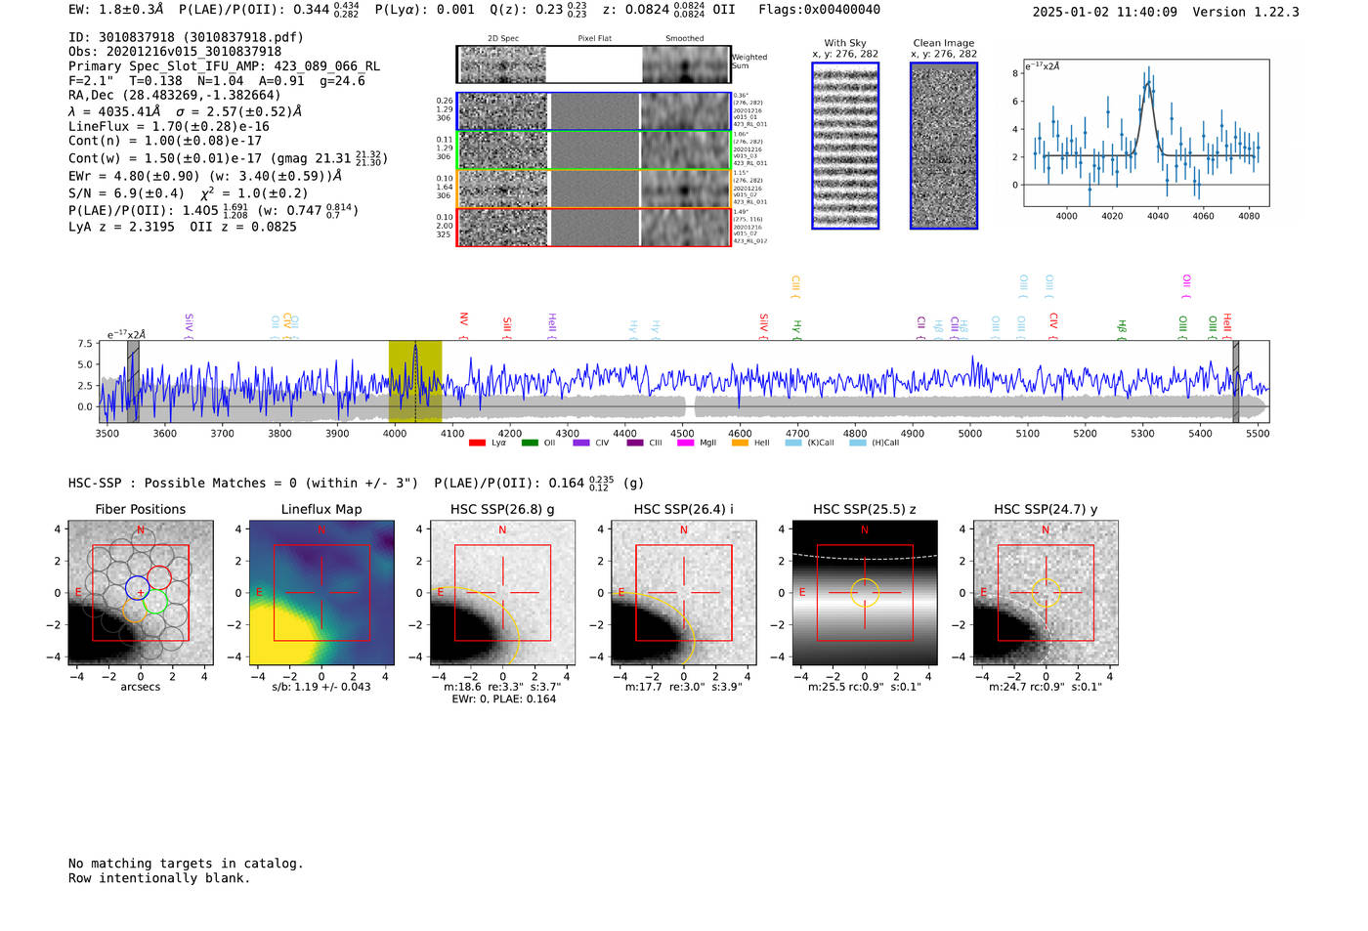Click the (K)CaII legend swatch
The width and height of the screenshot is (1368, 931).
(x=793, y=443)
